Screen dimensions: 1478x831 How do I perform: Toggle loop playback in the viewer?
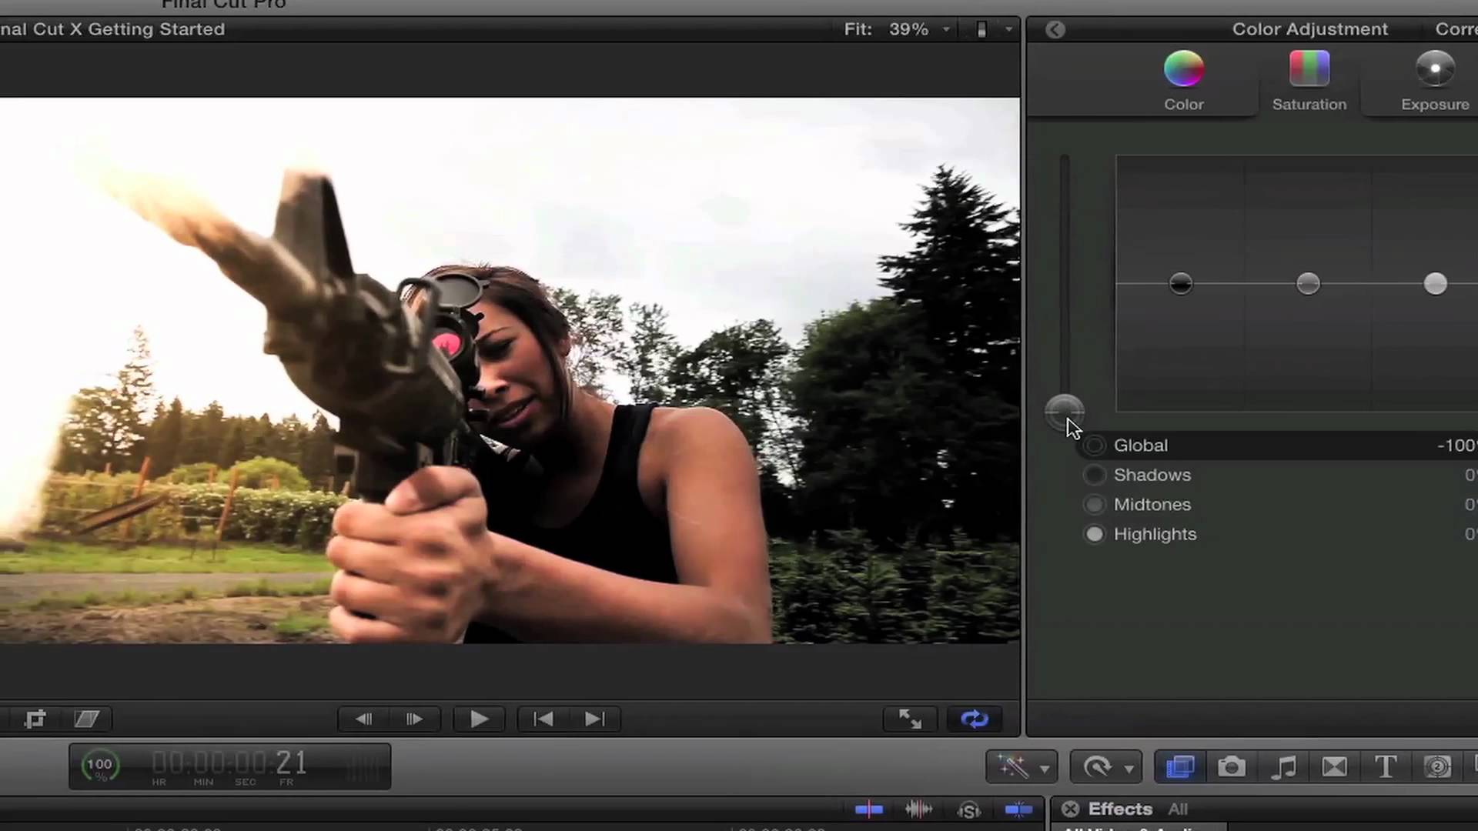[x=974, y=718]
